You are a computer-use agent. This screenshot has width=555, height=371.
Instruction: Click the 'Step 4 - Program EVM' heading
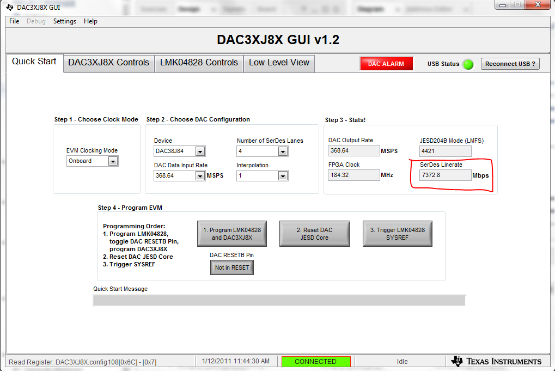130,208
